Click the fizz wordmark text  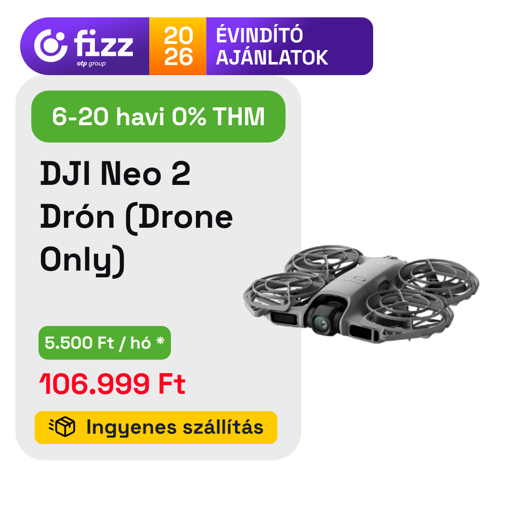point(104,43)
